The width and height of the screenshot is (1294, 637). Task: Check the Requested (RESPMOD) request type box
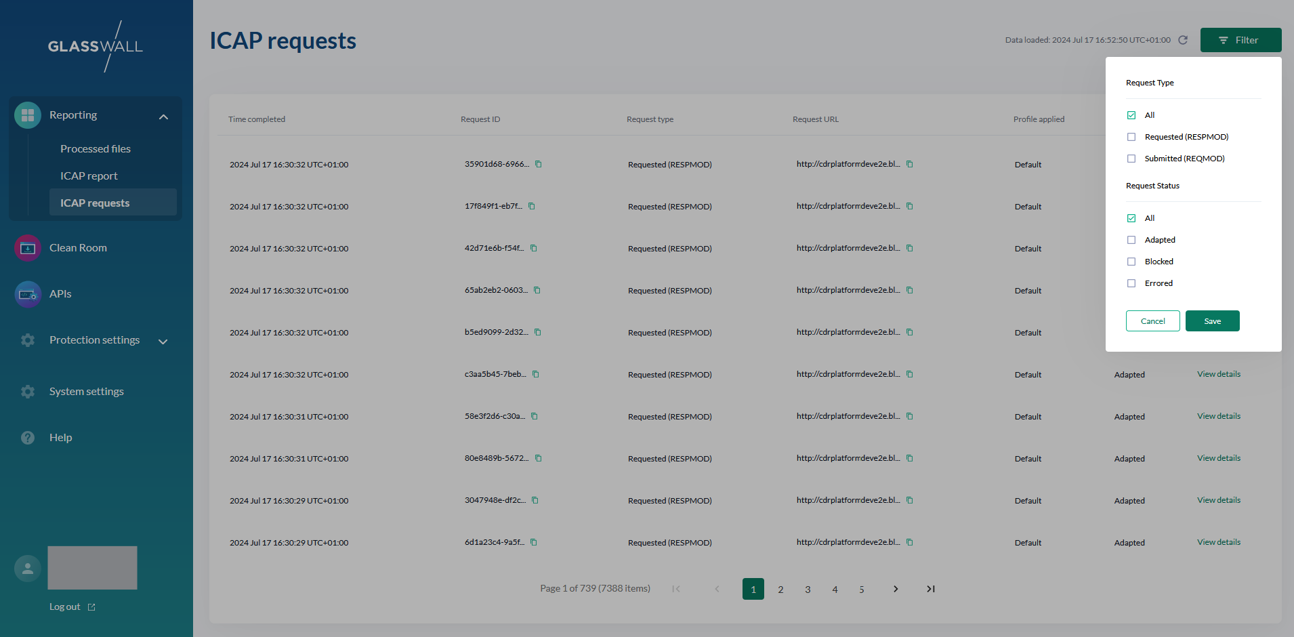click(1131, 137)
